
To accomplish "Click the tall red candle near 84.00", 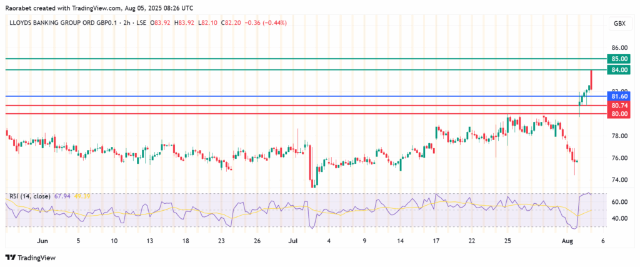I will [591, 80].
